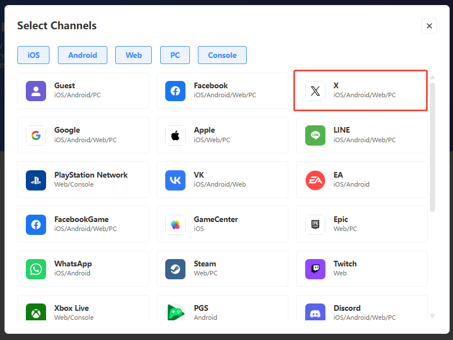Select the PlayStation Network icon
Screen dimensions: 453x340
[36, 180]
